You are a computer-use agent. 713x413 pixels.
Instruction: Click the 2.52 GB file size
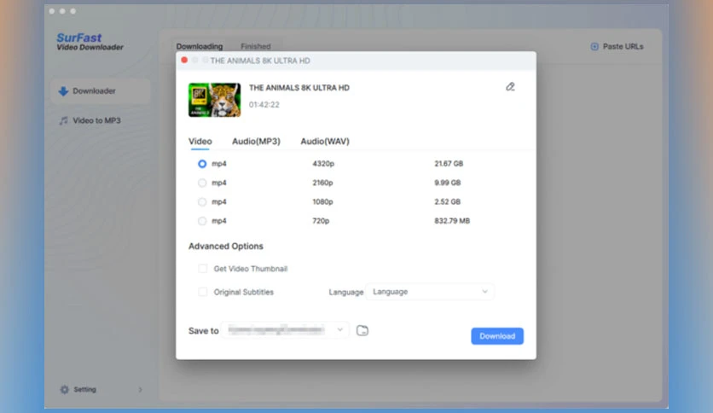point(447,202)
